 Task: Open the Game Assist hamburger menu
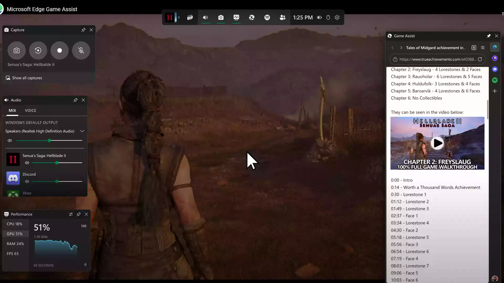483,48
